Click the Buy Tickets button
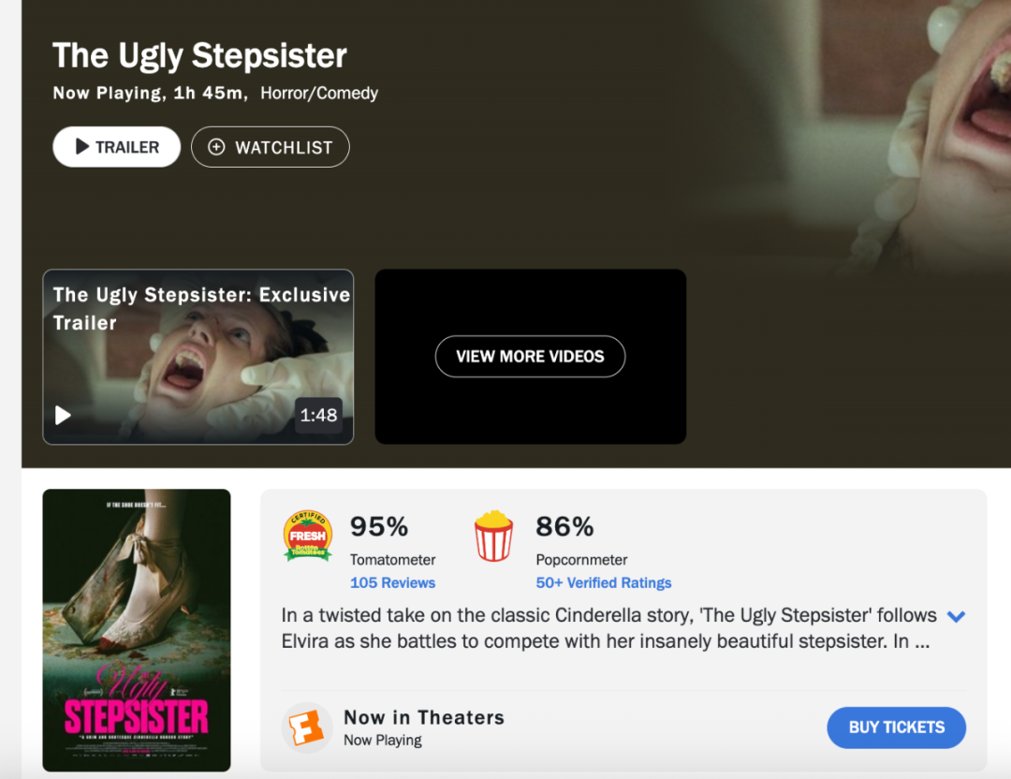This screenshot has width=1011, height=779. (896, 728)
